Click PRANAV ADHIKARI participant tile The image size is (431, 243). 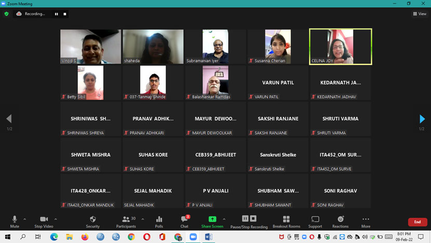tap(153, 119)
